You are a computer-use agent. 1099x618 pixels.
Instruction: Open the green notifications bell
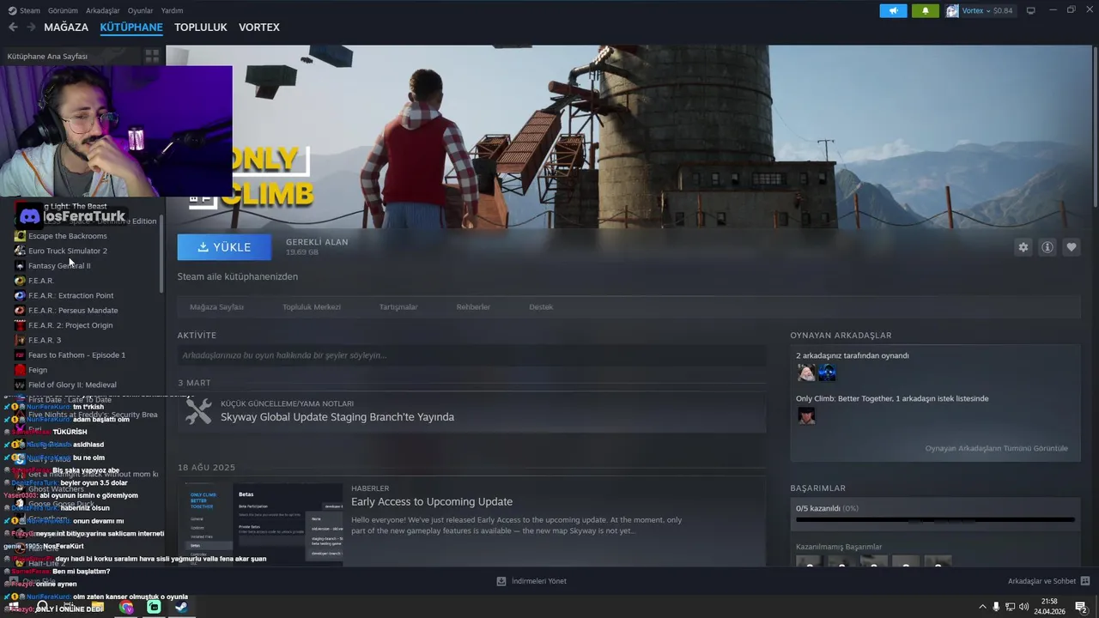click(x=926, y=11)
